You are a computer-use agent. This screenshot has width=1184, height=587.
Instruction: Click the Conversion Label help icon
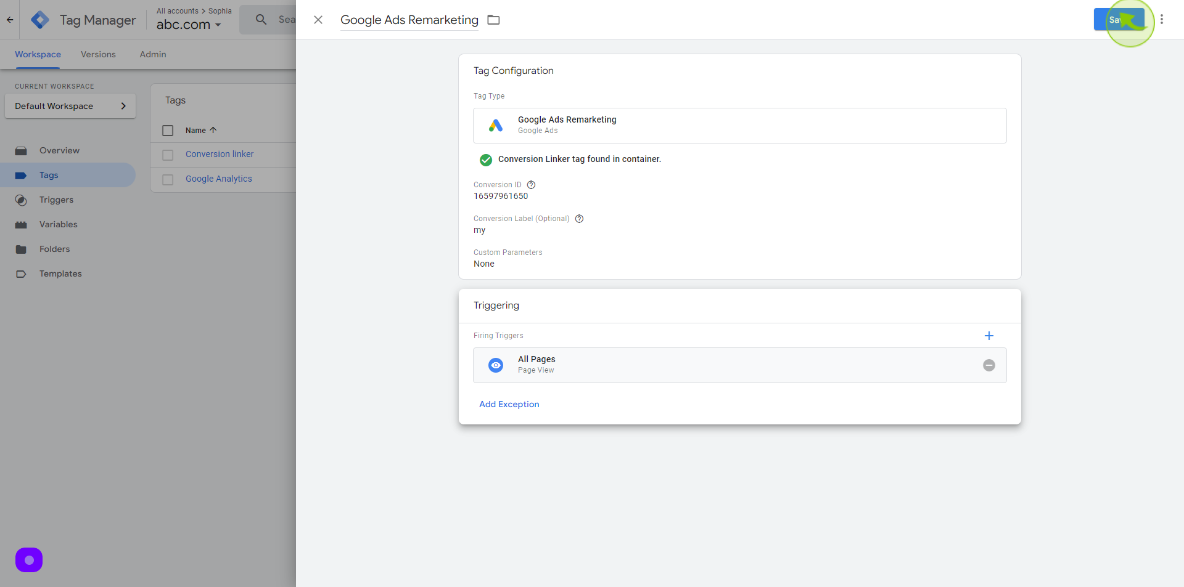[579, 219]
